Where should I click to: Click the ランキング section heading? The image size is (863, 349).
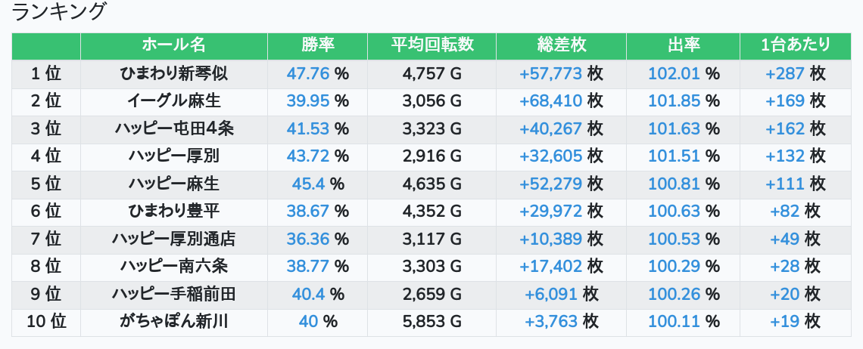coord(60,12)
